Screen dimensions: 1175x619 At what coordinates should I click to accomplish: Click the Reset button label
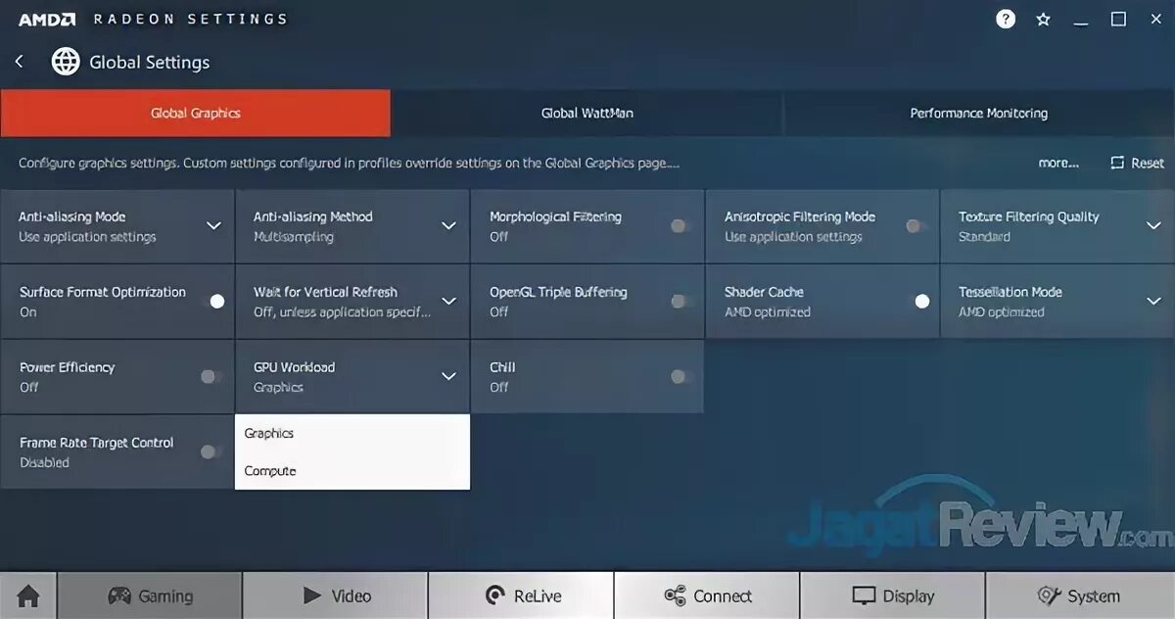point(1148,164)
